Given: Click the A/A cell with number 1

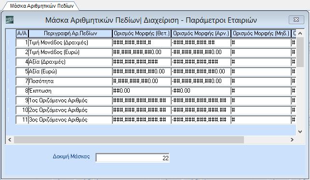Looking at the screenshot, I should [22, 42].
